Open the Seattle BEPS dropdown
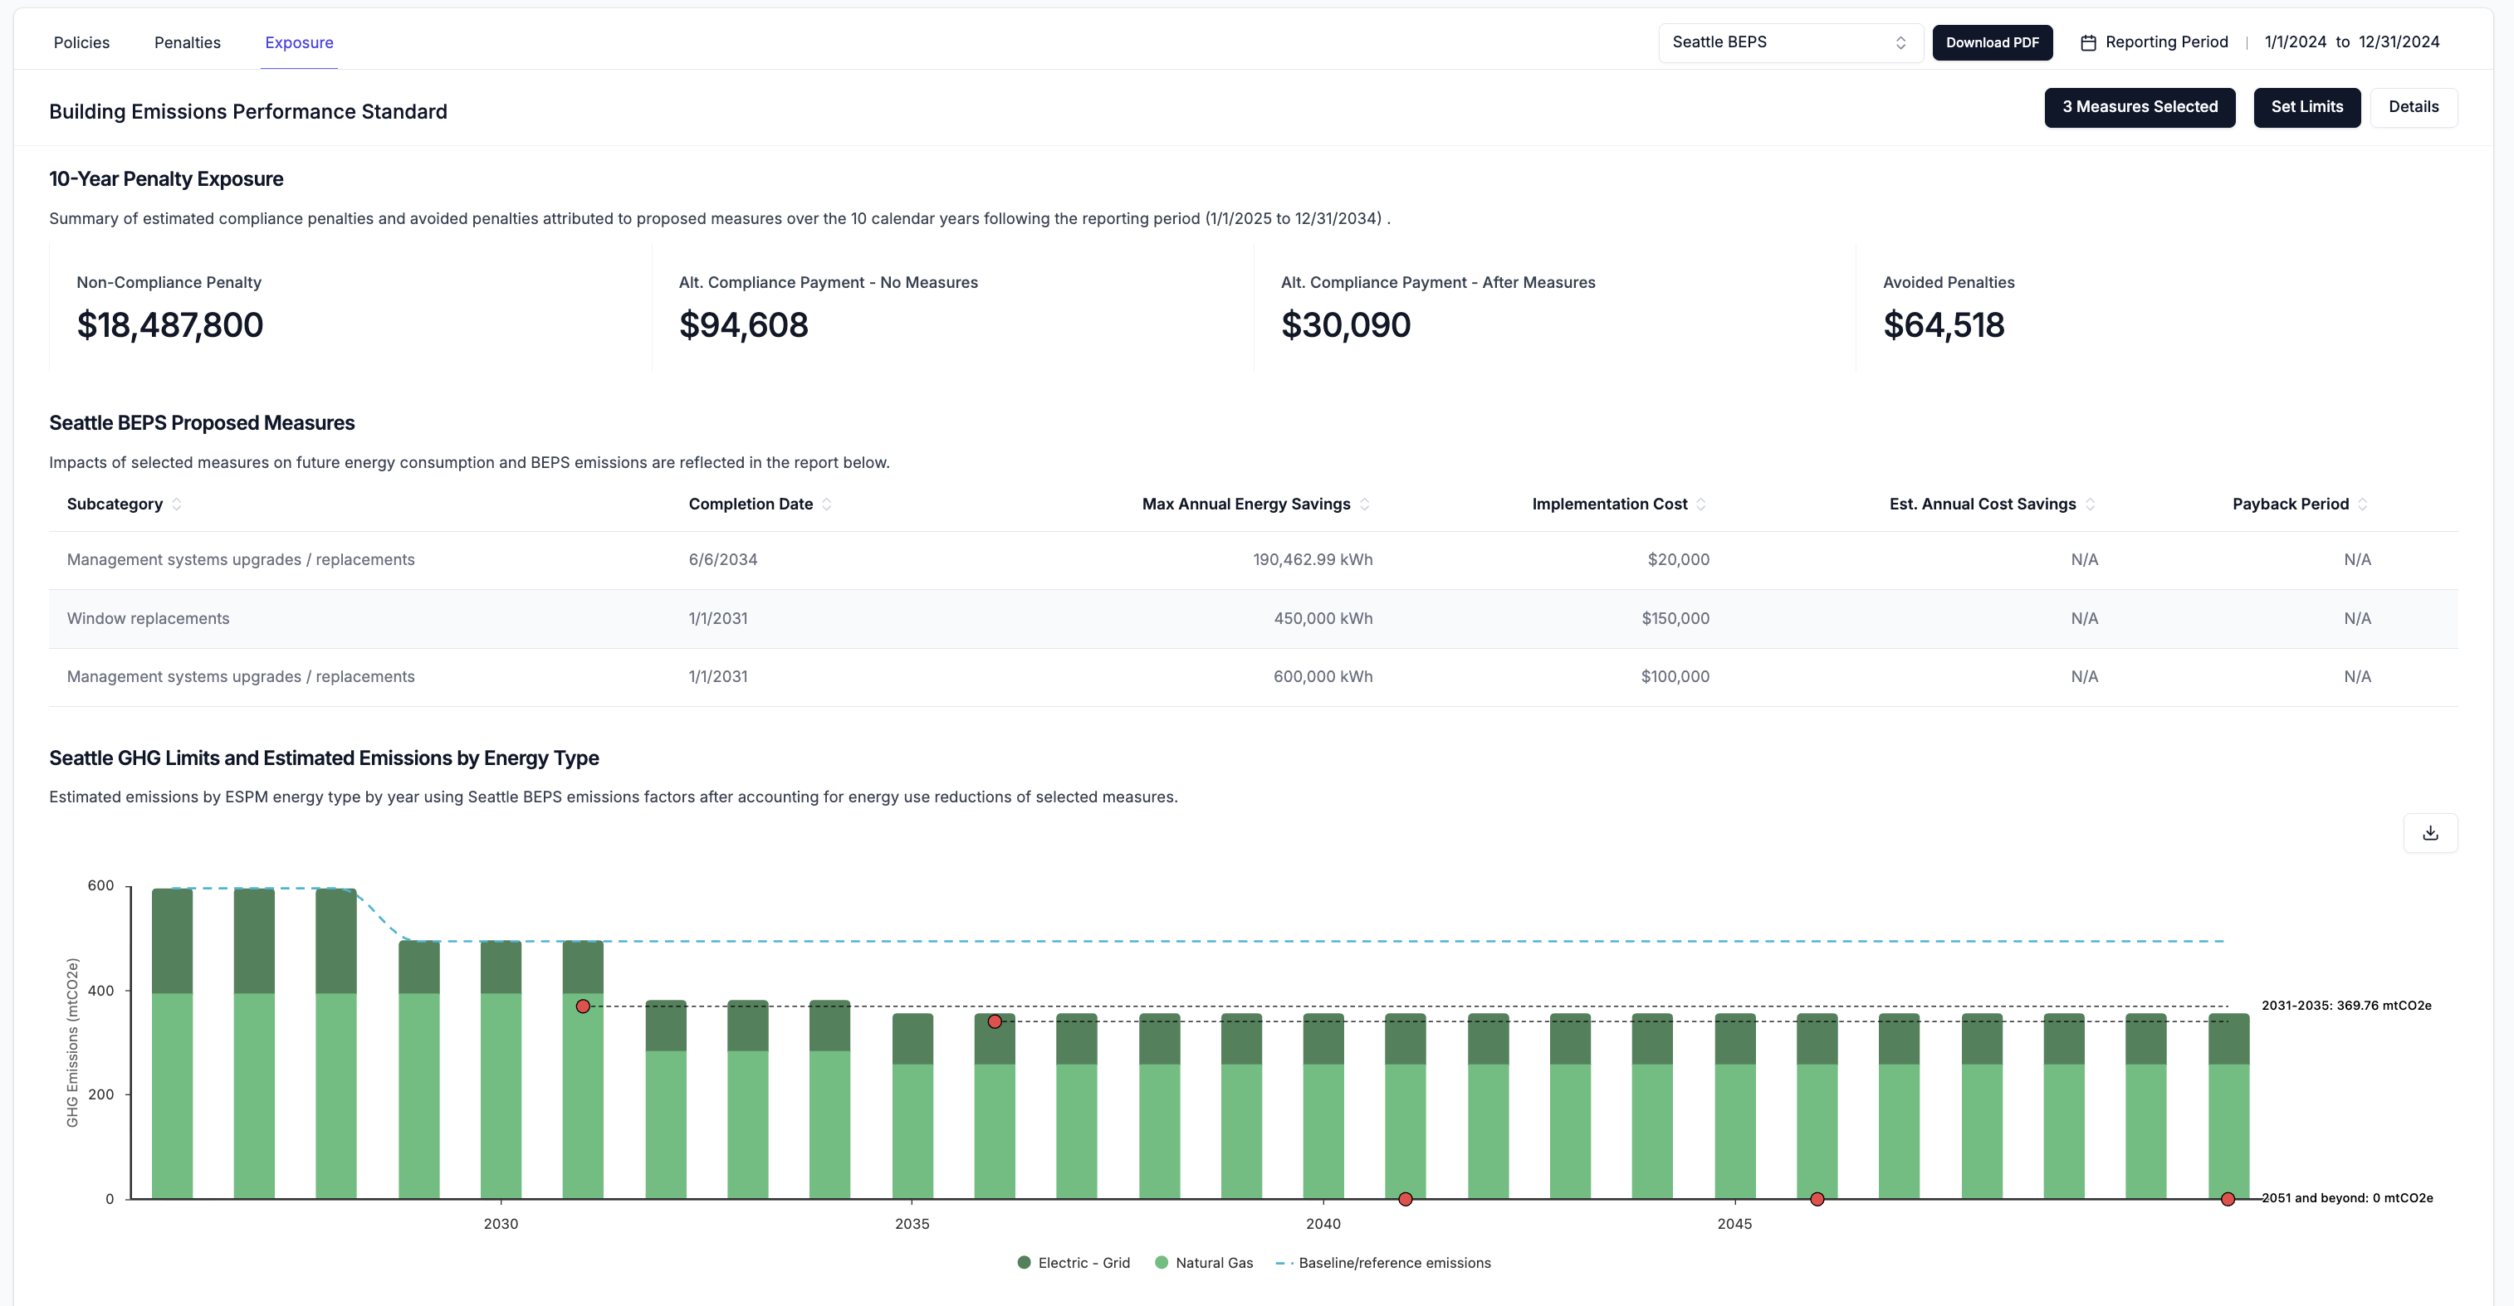The height and width of the screenshot is (1306, 2514). point(1789,43)
